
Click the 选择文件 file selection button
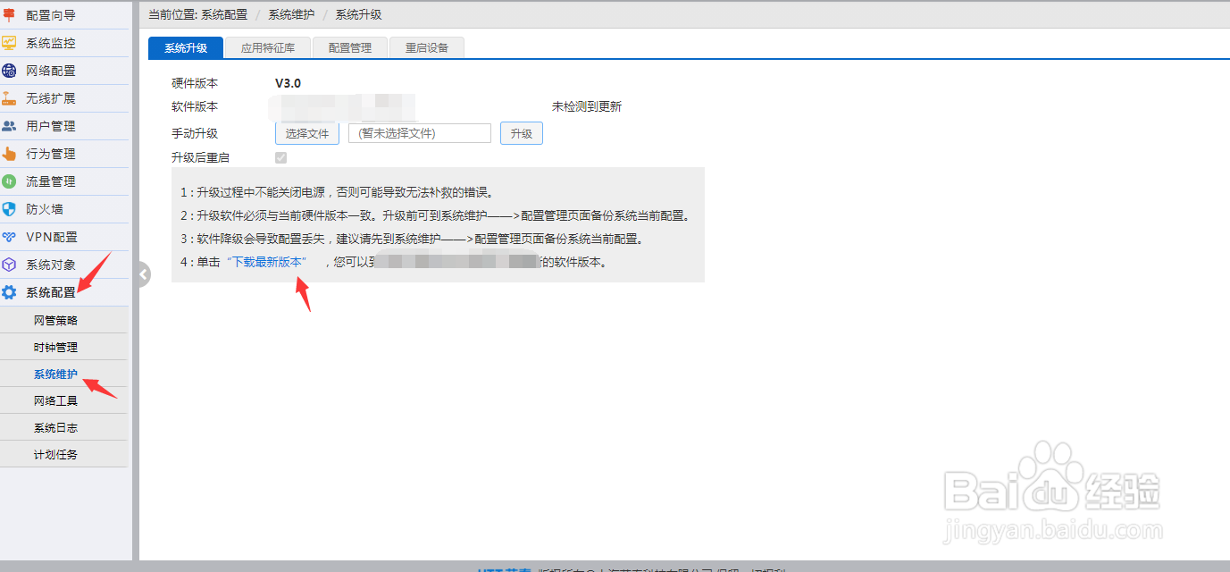pyautogui.click(x=306, y=132)
